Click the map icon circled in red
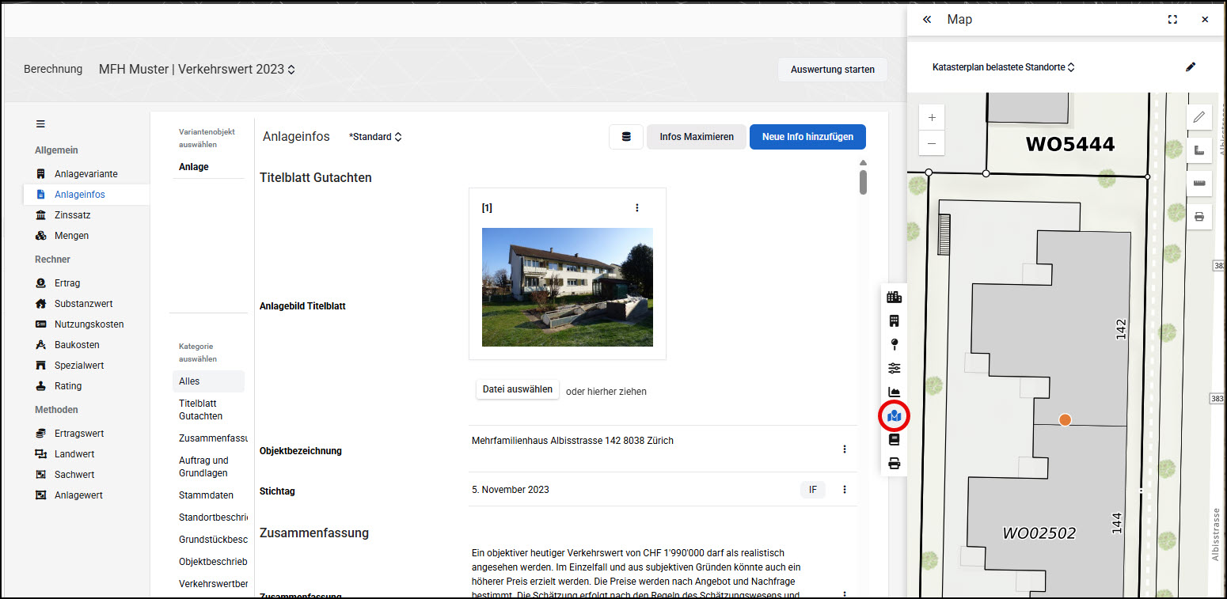Screen dimensions: 1227x599 pyautogui.click(x=895, y=415)
